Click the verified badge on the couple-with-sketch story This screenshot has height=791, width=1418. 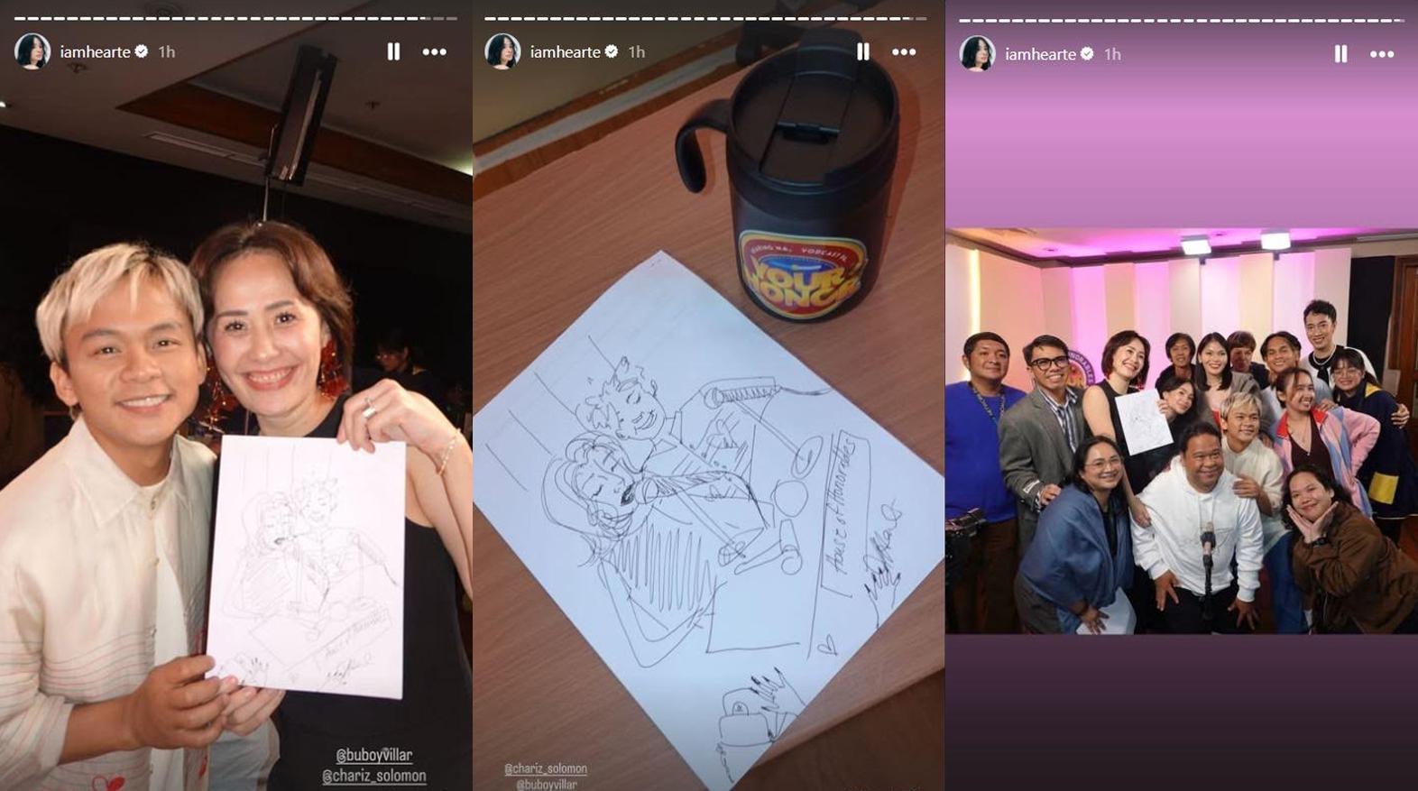point(142,51)
